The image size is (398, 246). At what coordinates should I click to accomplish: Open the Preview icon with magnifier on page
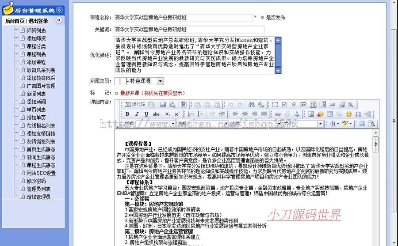pyautogui.click(x=172, y=105)
